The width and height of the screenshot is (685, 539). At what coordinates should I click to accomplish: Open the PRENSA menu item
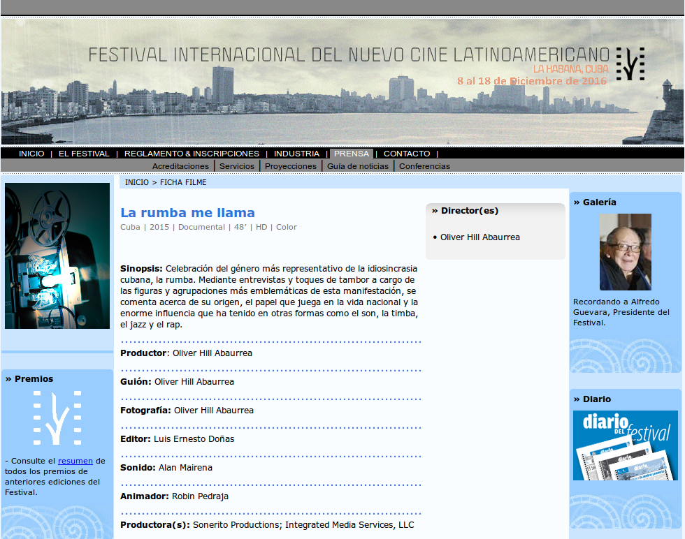tap(352, 153)
